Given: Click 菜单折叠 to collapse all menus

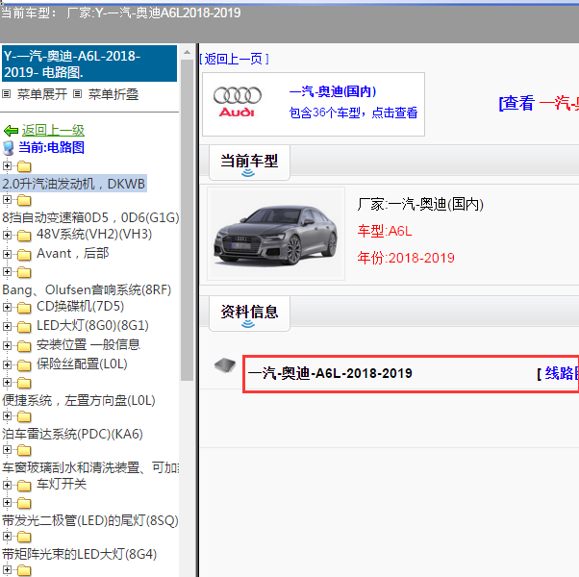Looking at the screenshot, I should pyautogui.click(x=113, y=94).
